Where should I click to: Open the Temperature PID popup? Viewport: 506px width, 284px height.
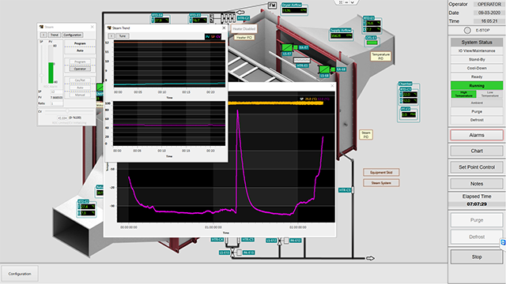click(380, 56)
